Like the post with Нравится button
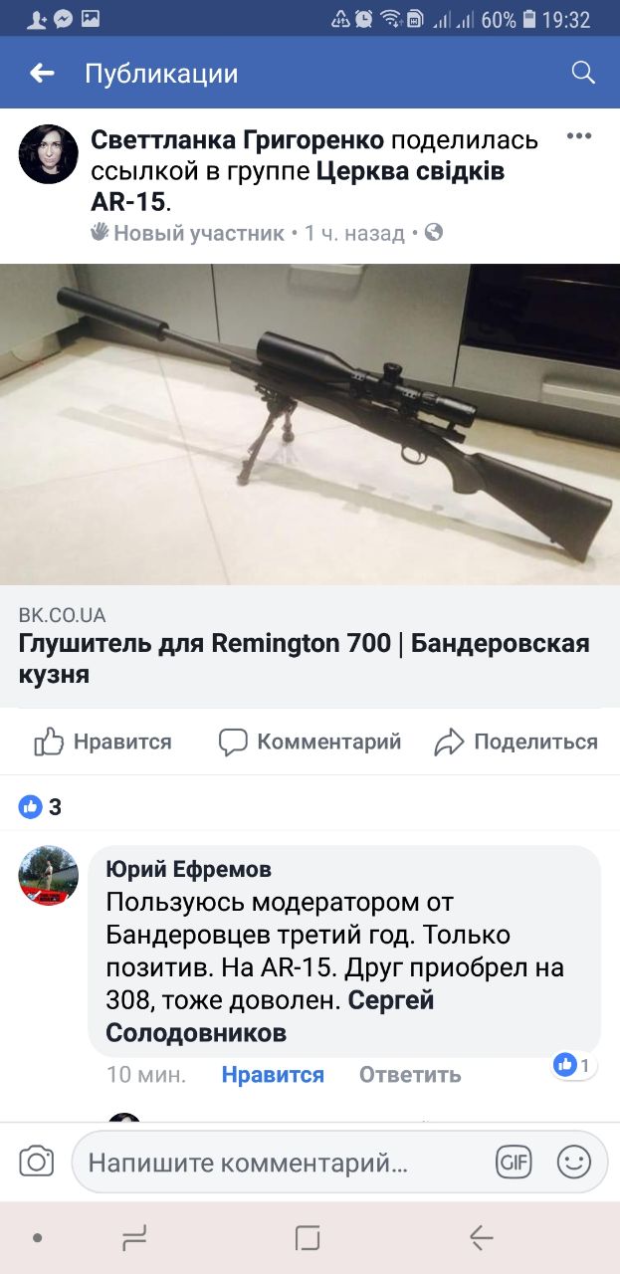This screenshot has width=620, height=1274. [x=103, y=742]
